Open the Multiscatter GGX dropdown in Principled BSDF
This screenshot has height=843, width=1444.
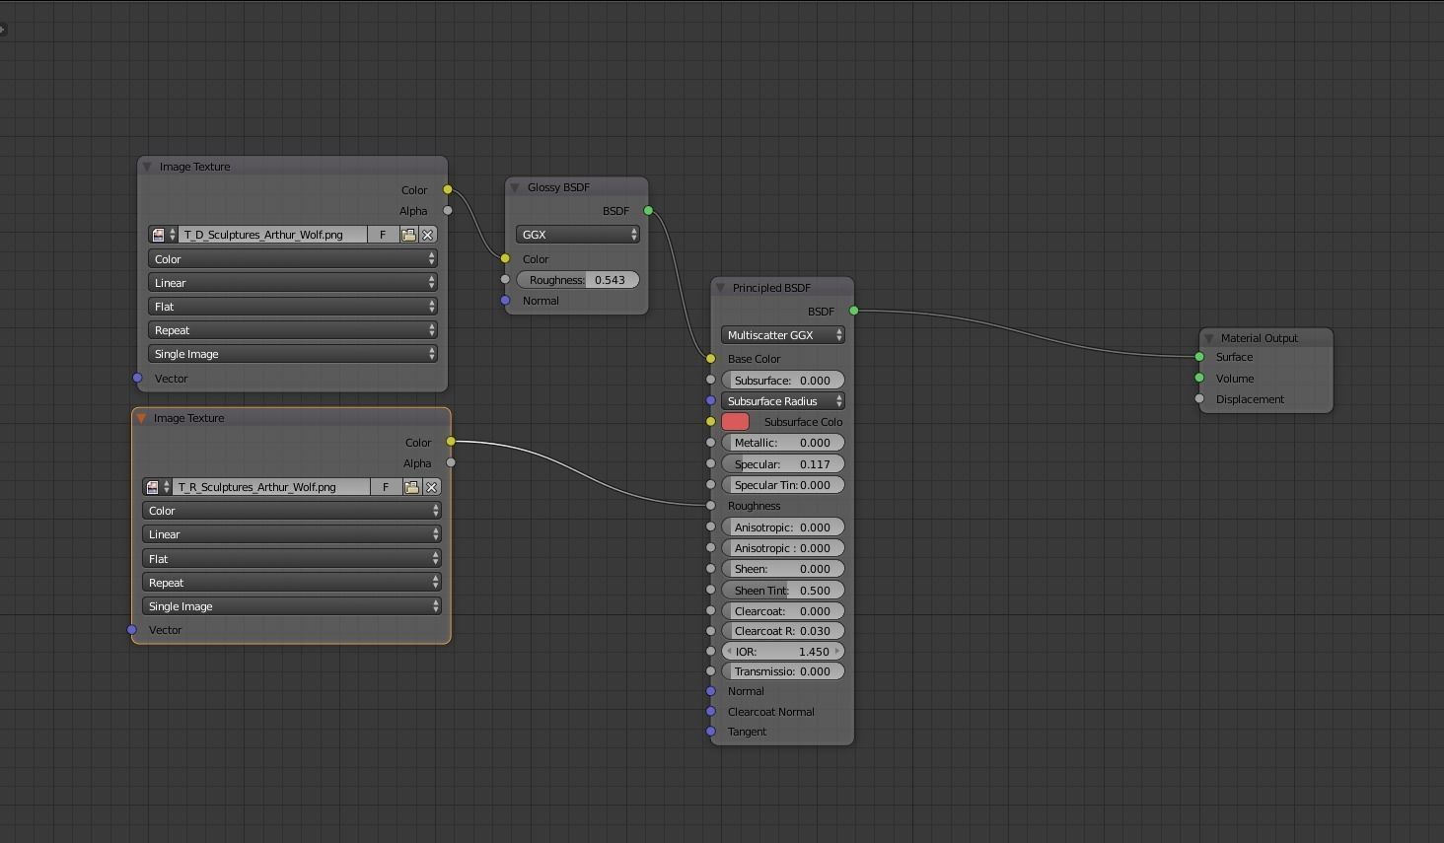[783, 335]
